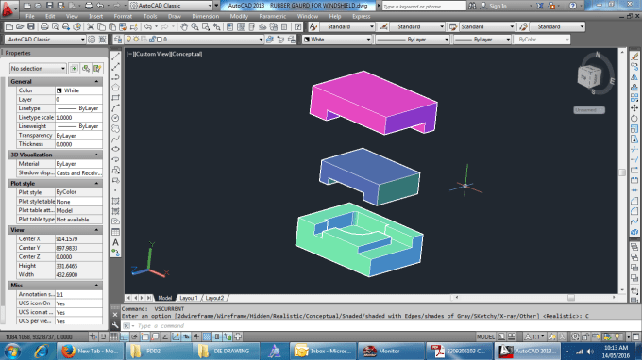
Task: Toggle Grid Display in status bar
Action: [x=114, y=336]
